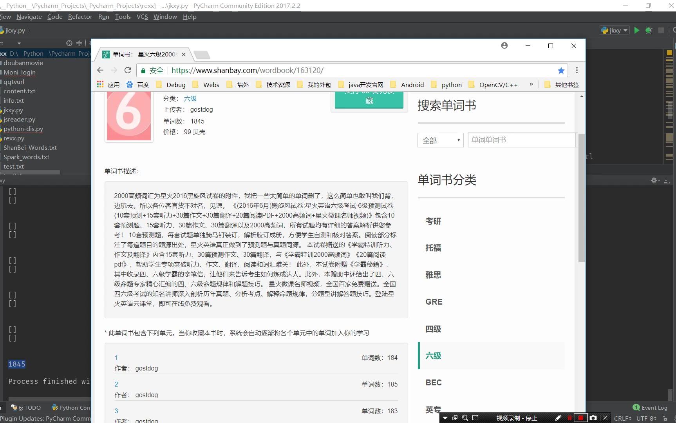Click the 单词单词书 search input box
Image resolution: width=676 pixels, height=423 pixels.
[x=522, y=140]
